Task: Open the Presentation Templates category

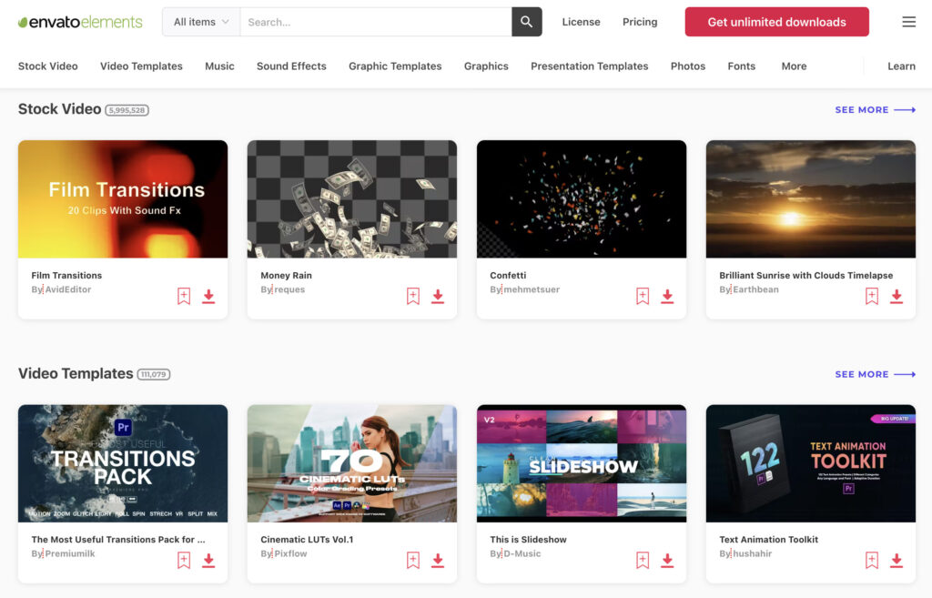Action: 589,66
